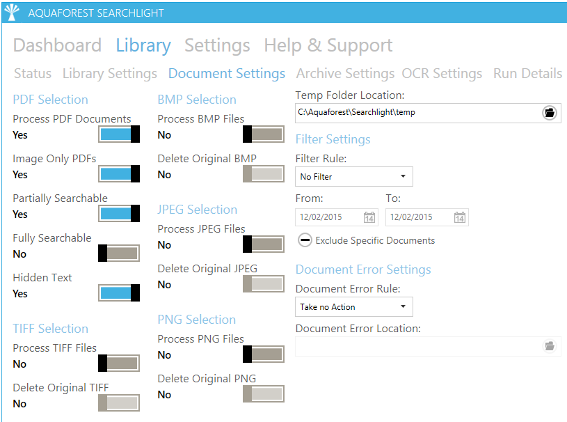Image resolution: width=567 pixels, height=422 pixels.
Task: Click the PNG Selection heading
Action: pyautogui.click(x=196, y=320)
